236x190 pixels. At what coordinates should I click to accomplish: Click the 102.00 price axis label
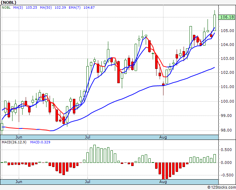tap(227, 72)
